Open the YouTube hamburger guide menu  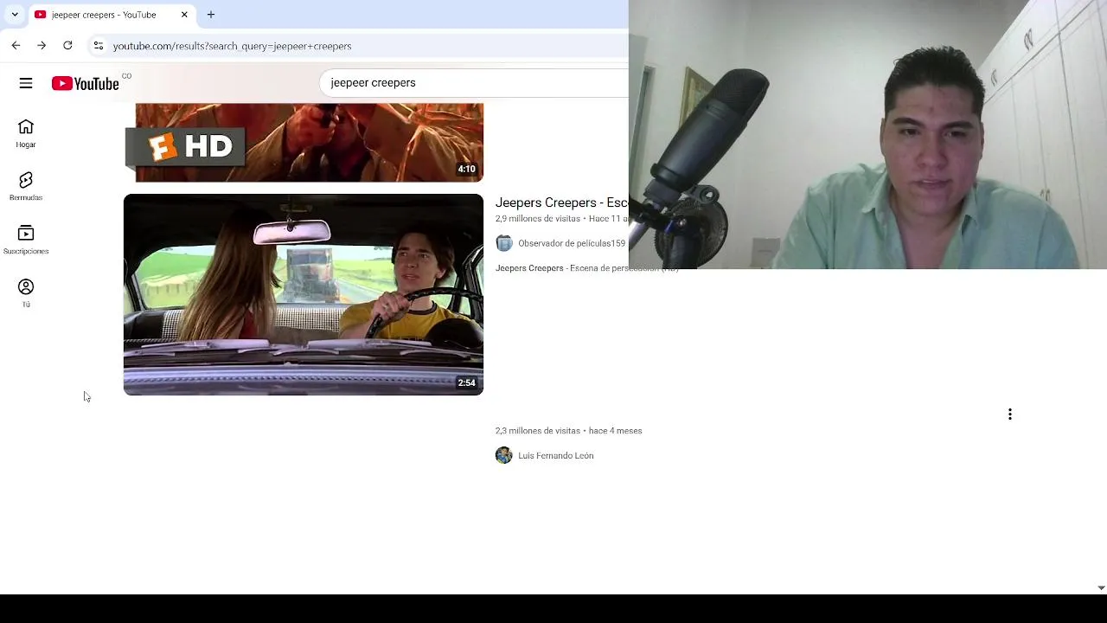click(26, 83)
